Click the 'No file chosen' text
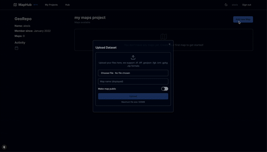 click(x=122, y=73)
